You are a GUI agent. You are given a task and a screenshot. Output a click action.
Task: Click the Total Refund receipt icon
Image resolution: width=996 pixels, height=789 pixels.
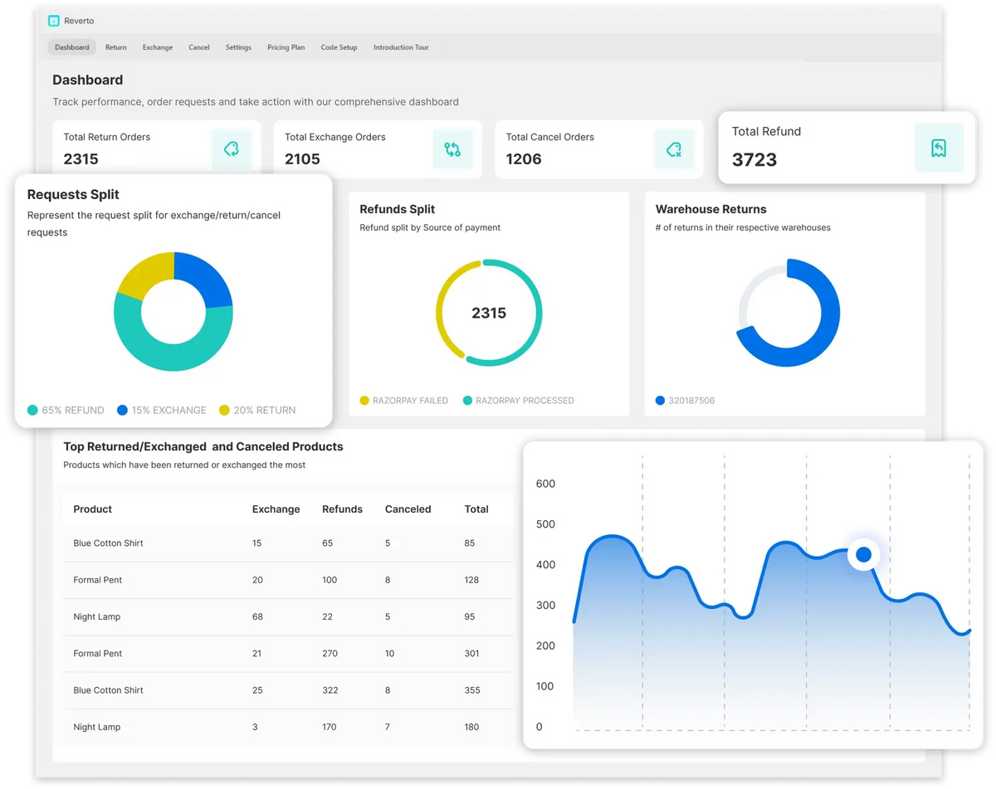(939, 148)
